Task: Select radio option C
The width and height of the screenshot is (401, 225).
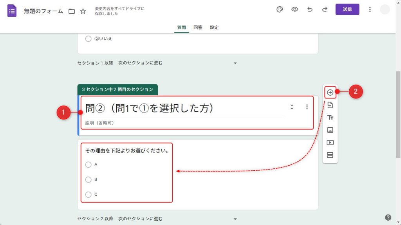Action: pyautogui.click(x=88, y=195)
